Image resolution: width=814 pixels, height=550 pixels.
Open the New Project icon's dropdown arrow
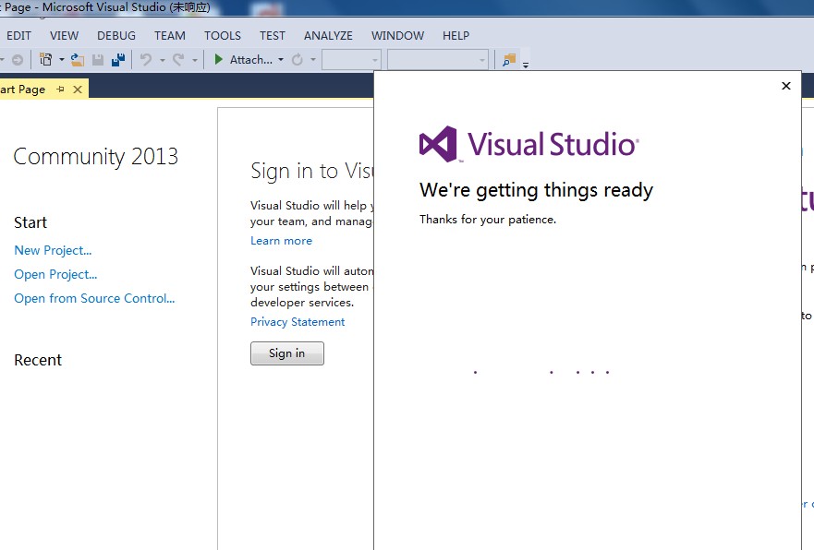61,60
